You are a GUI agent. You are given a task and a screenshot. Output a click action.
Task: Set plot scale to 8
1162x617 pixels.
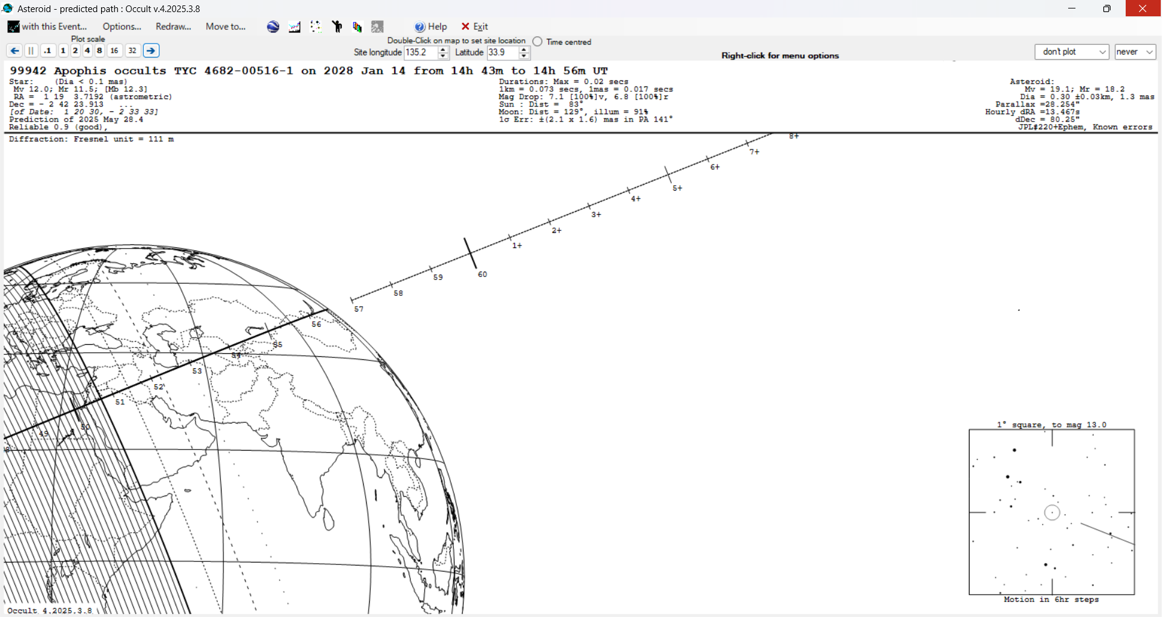pos(99,51)
